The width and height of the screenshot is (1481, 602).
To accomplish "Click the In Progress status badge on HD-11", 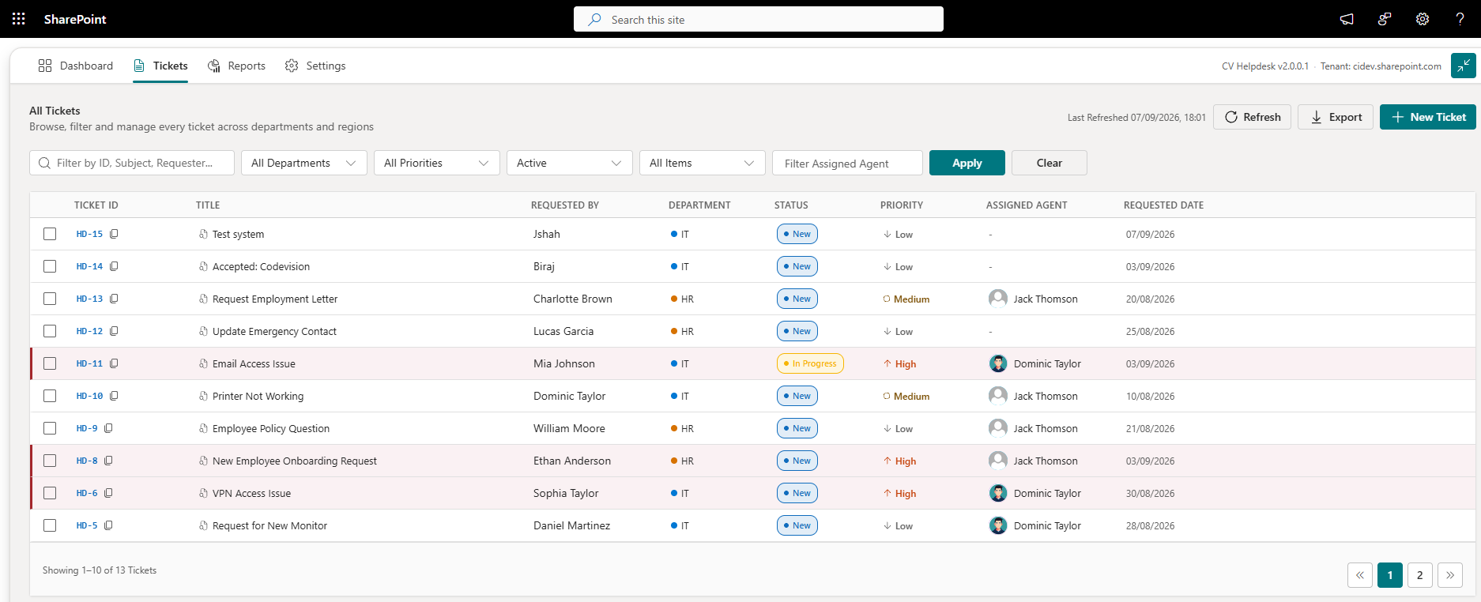I will click(810, 363).
